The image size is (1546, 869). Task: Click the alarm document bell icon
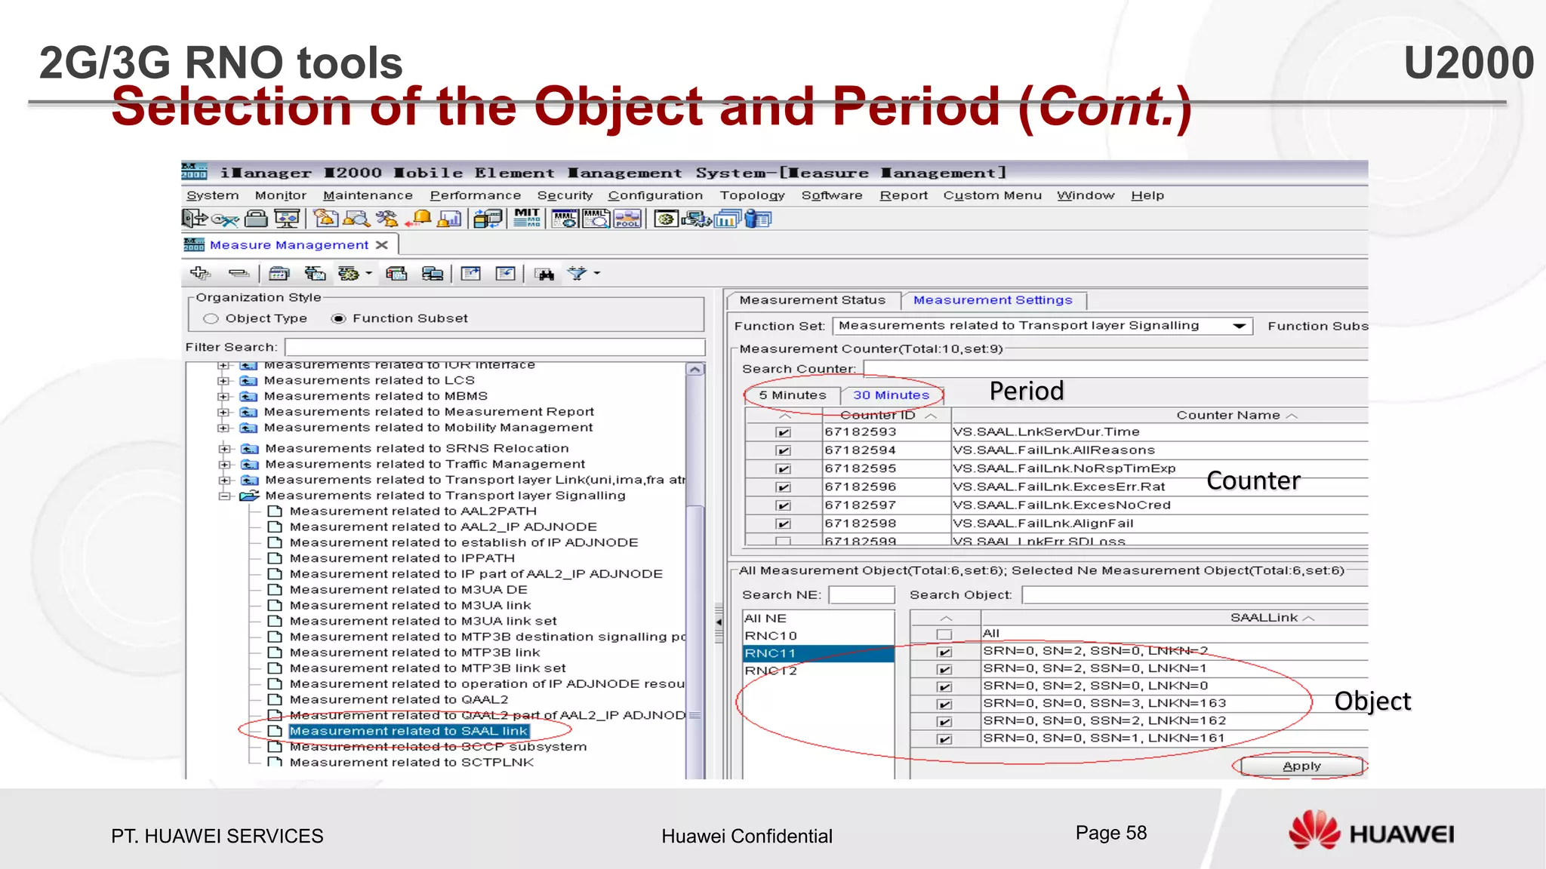pos(326,219)
